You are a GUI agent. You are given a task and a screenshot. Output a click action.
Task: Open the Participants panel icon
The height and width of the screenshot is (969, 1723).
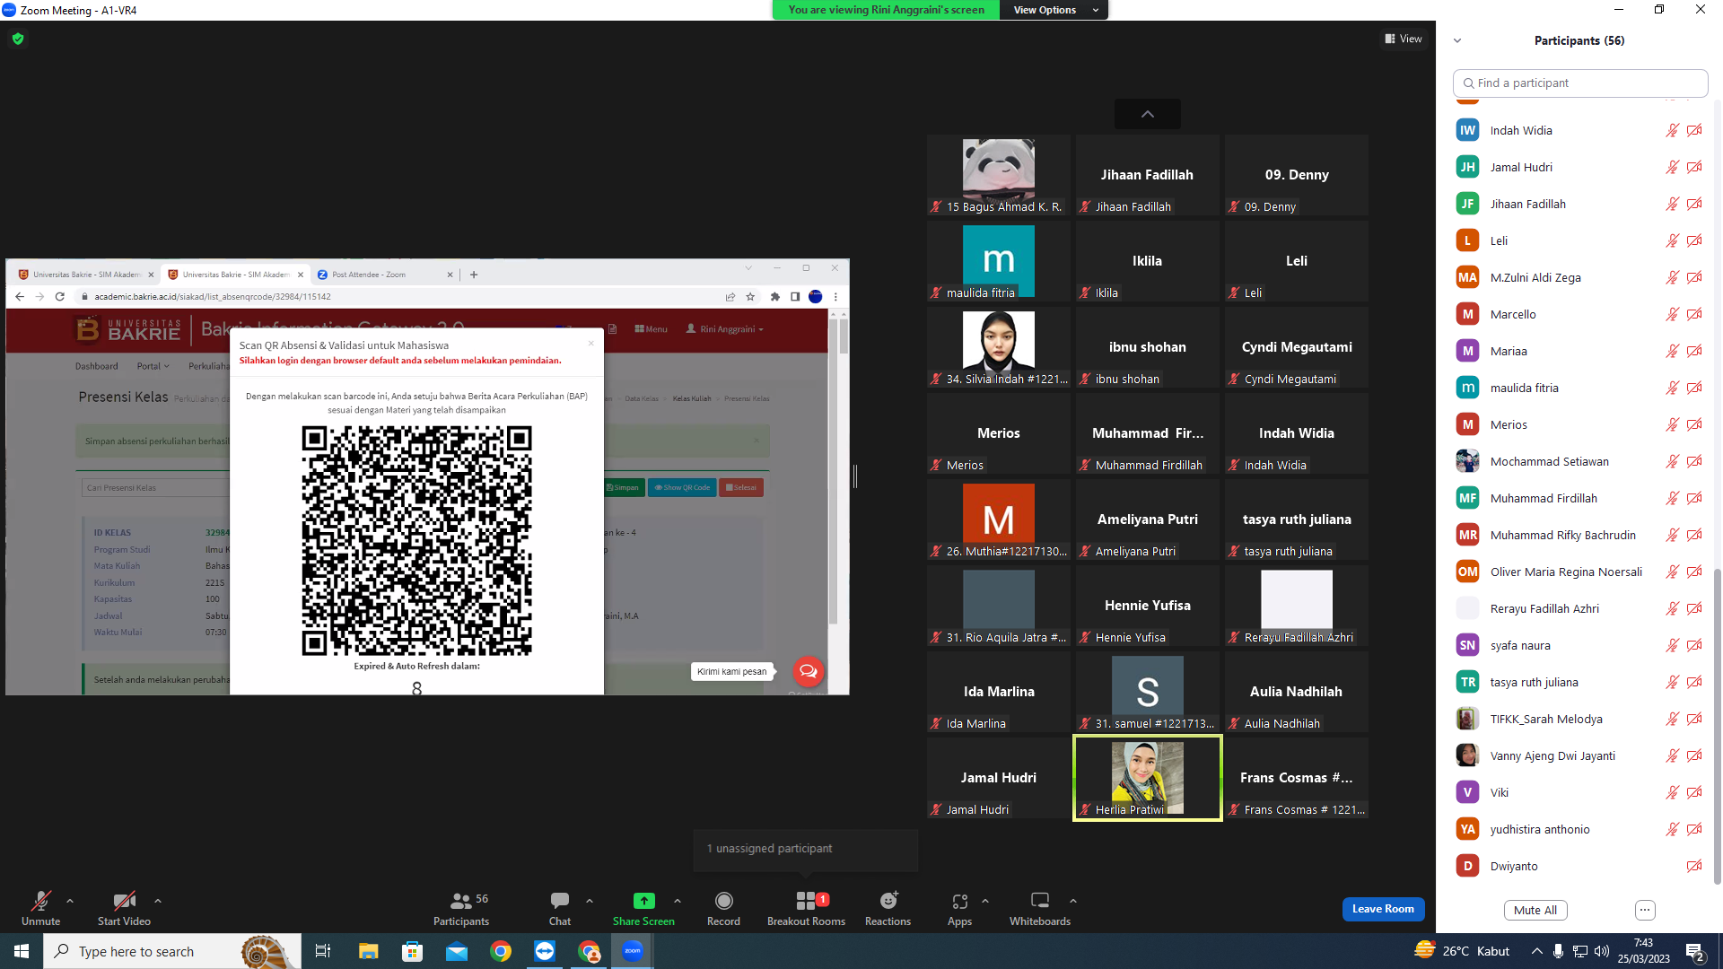[x=461, y=901]
